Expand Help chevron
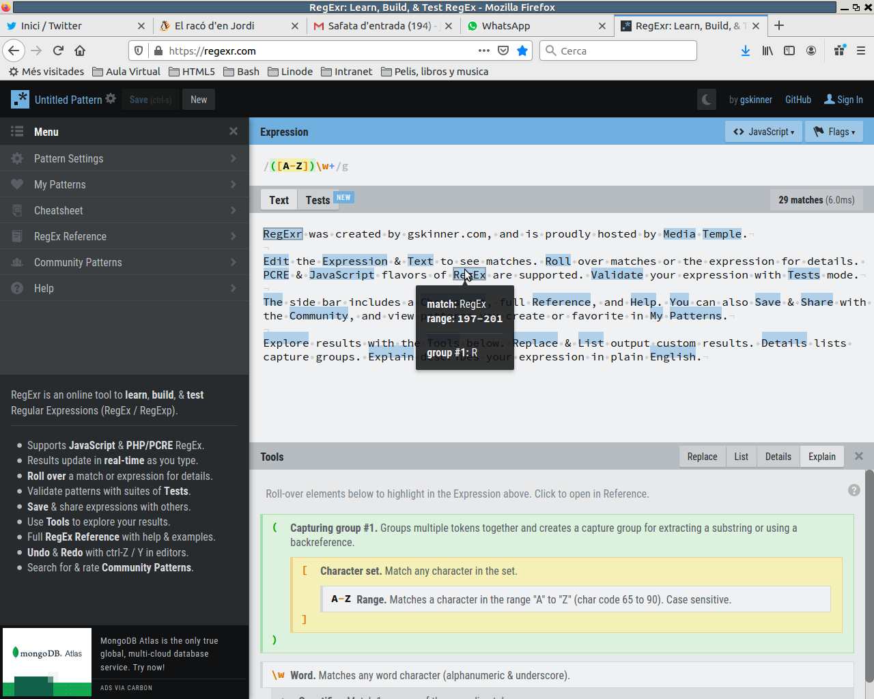This screenshot has width=874, height=699. 234,288
